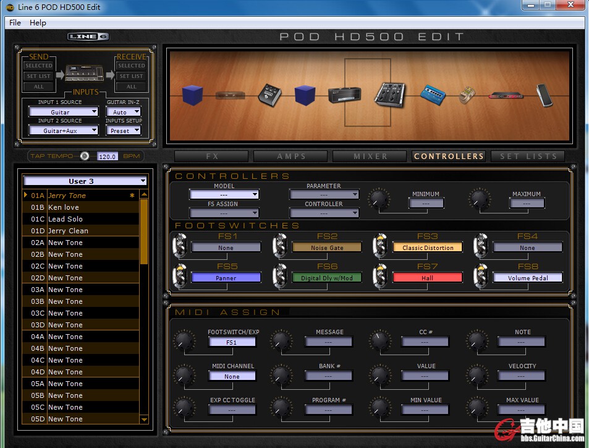The width and height of the screenshot is (589, 448).
Task: Click the Line 6 logo
Action: [x=88, y=37]
